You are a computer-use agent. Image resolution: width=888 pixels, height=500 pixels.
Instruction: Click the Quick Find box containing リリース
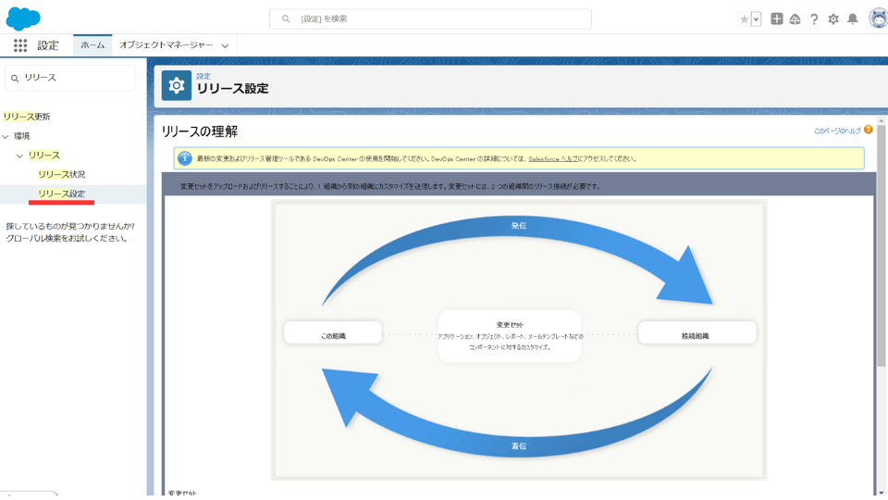[x=70, y=78]
